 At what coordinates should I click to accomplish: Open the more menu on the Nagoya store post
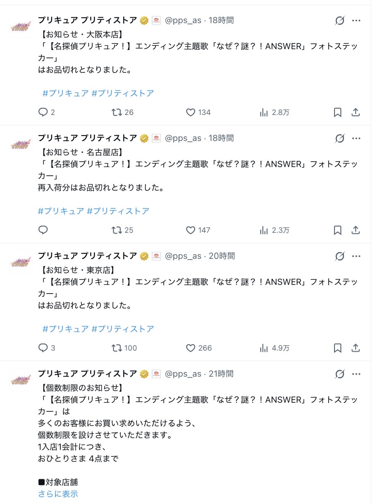[356, 139]
